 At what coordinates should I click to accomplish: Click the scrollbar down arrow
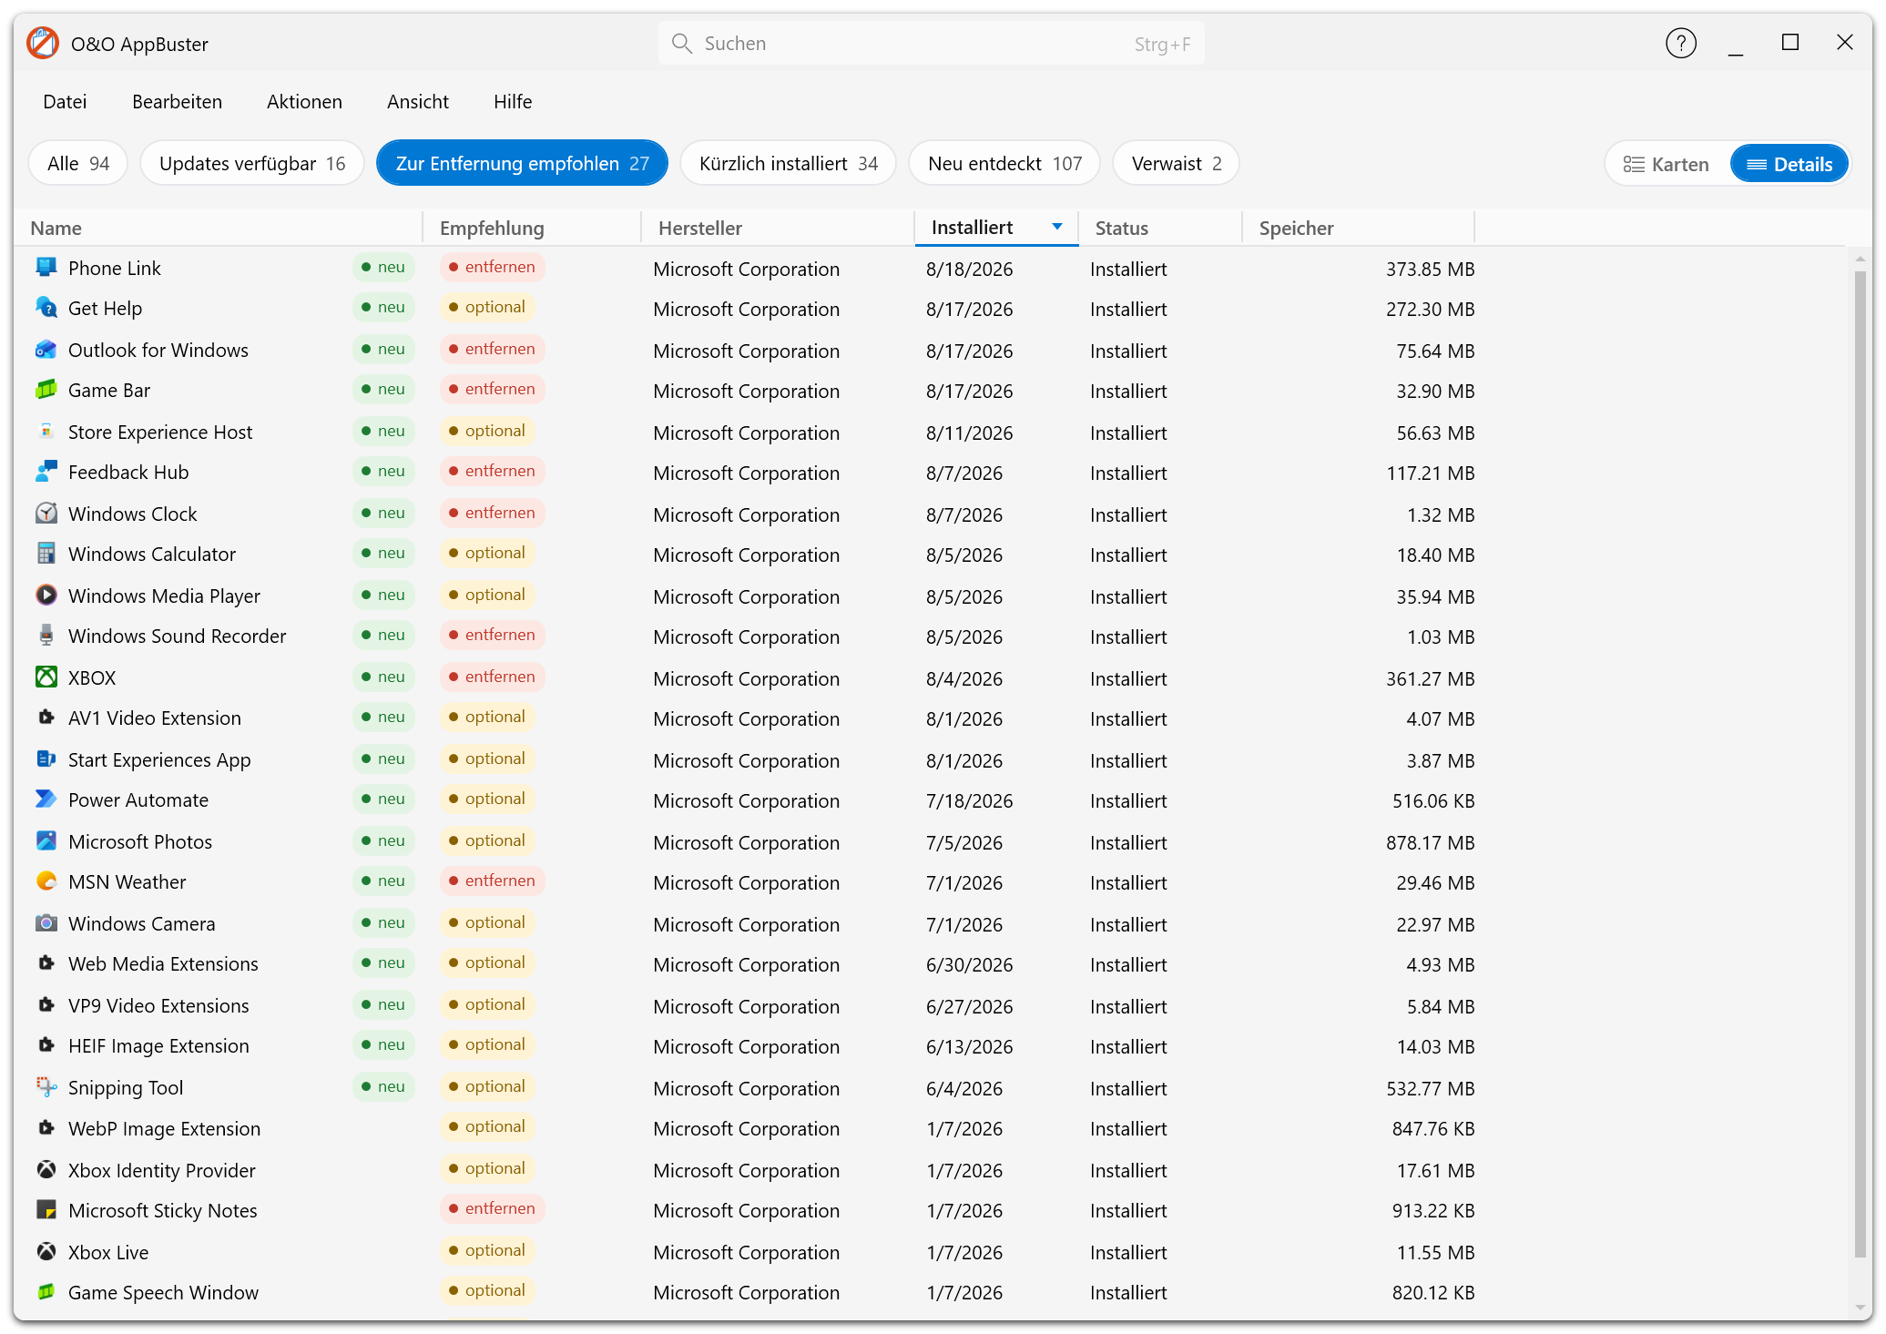[1861, 1308]
